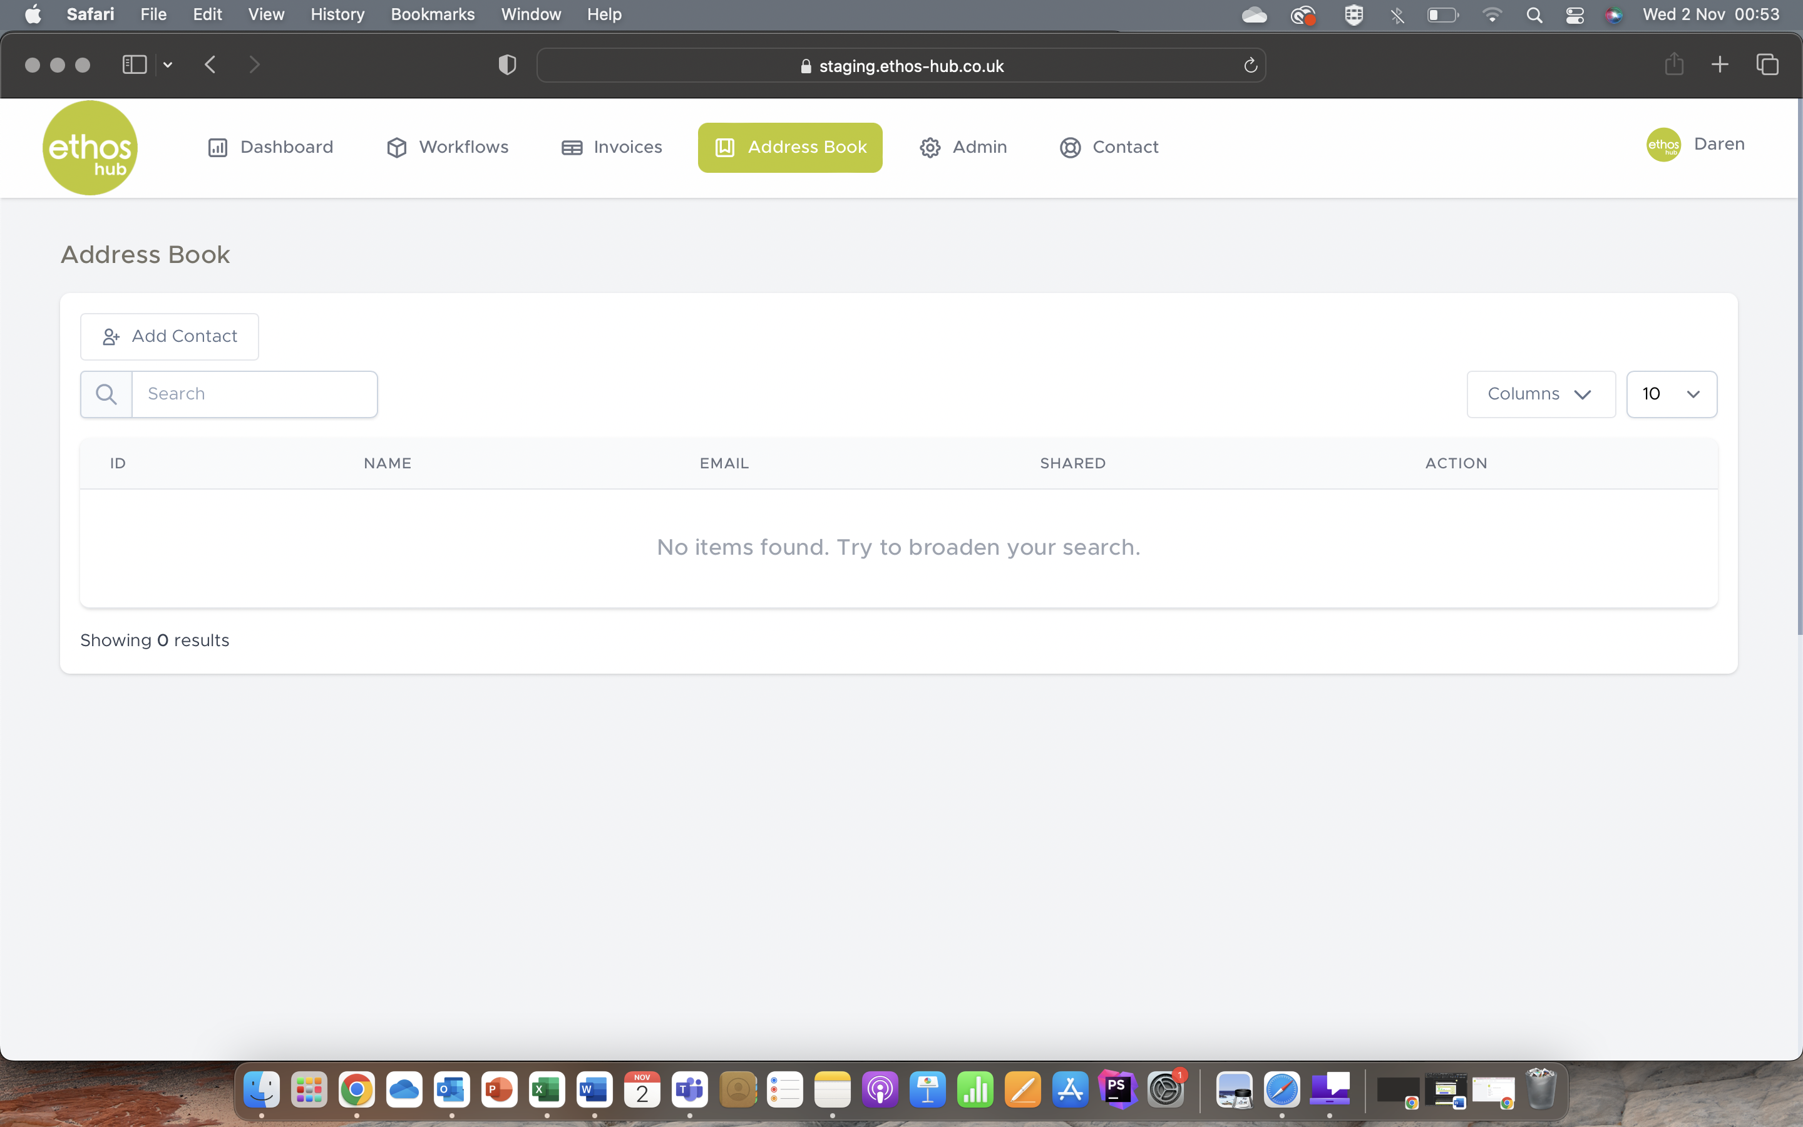1803x1127 pixels.
Task: Go to the Invoices tab
Action: (x=611, y=148)
